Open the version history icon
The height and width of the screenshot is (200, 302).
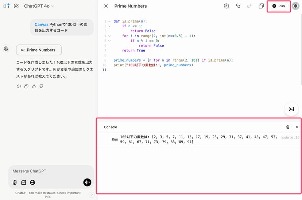click(226, 6)
